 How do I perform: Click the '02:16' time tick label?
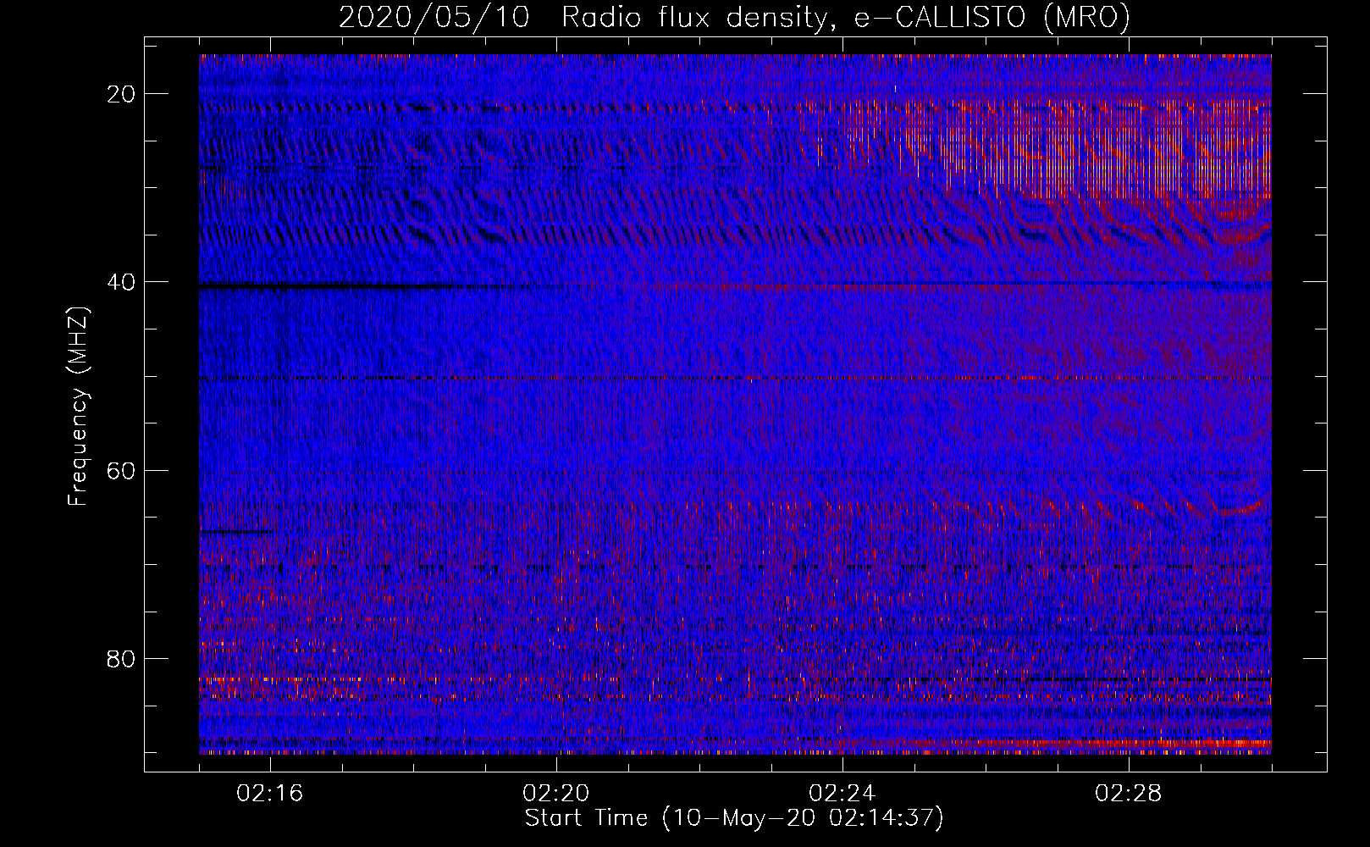270,794
